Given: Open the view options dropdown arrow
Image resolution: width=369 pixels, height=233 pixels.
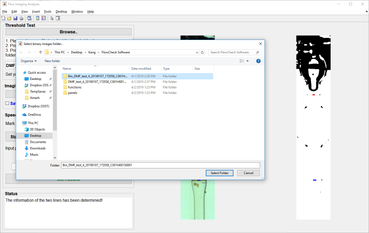Looking at the screenshot, I should tap(248, 61).
